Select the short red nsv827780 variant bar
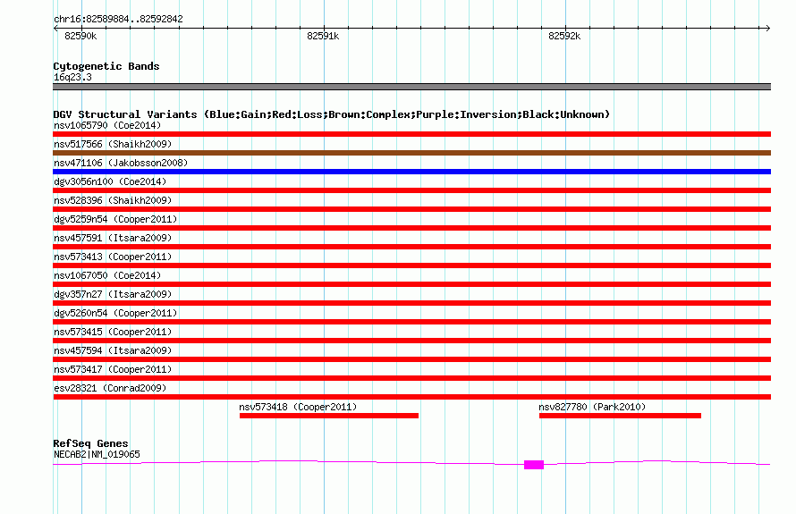Viewport: 796px width, 514px height. [620, 416]
